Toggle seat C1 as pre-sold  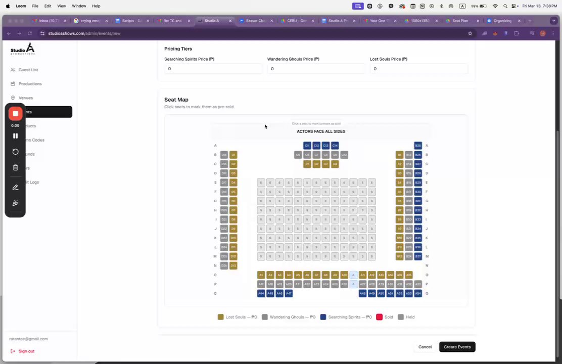(307, 164)
